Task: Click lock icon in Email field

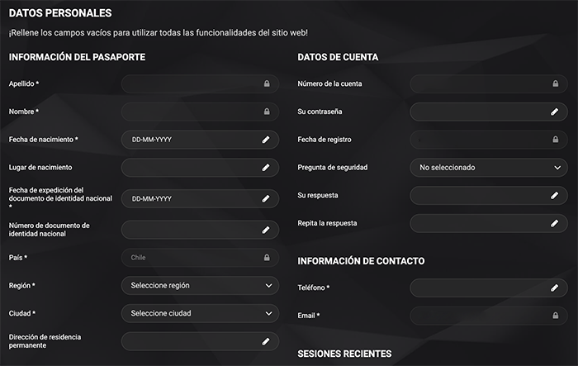Action: 555,316
